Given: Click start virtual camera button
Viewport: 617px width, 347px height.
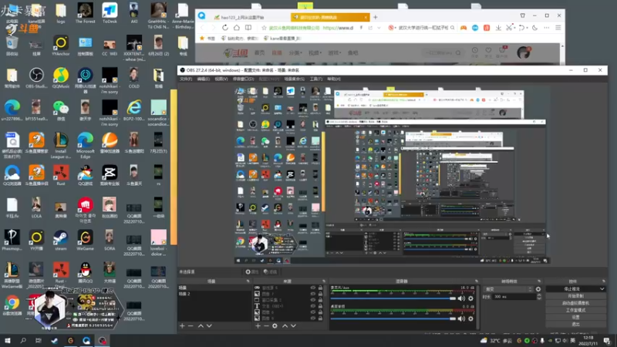Looking at the screenshot, I should tap(575, 303).
